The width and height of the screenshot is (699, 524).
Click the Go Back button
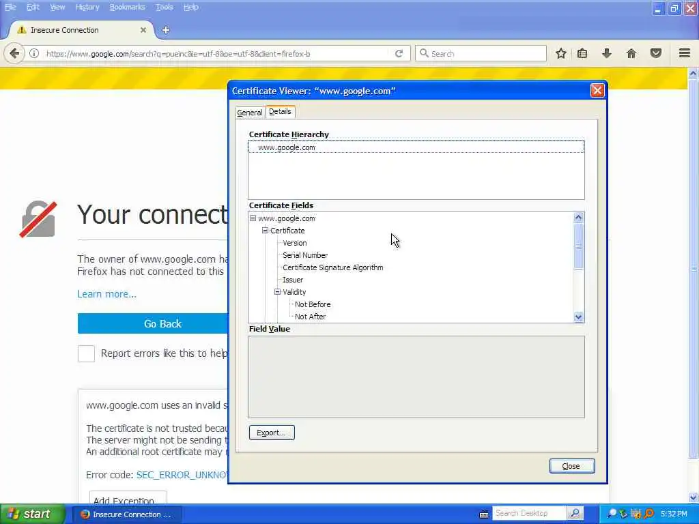tap(153, 323)
